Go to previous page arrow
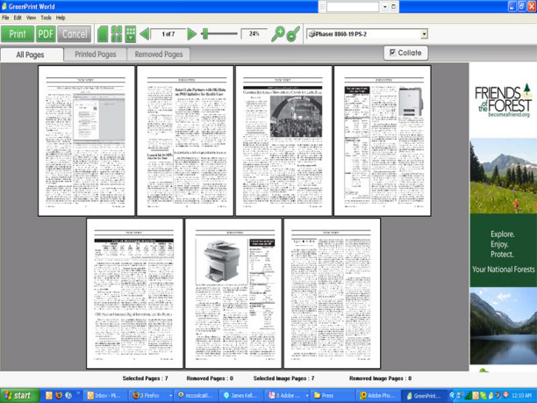 pos(145,34)
